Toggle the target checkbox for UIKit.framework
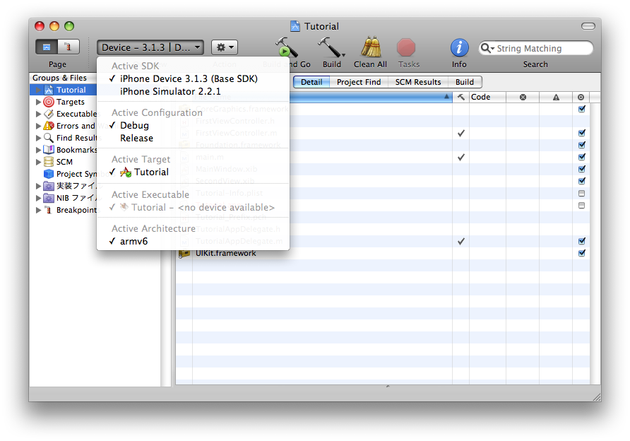The width and height of the screenshot is (630, 441). [581, 253]
